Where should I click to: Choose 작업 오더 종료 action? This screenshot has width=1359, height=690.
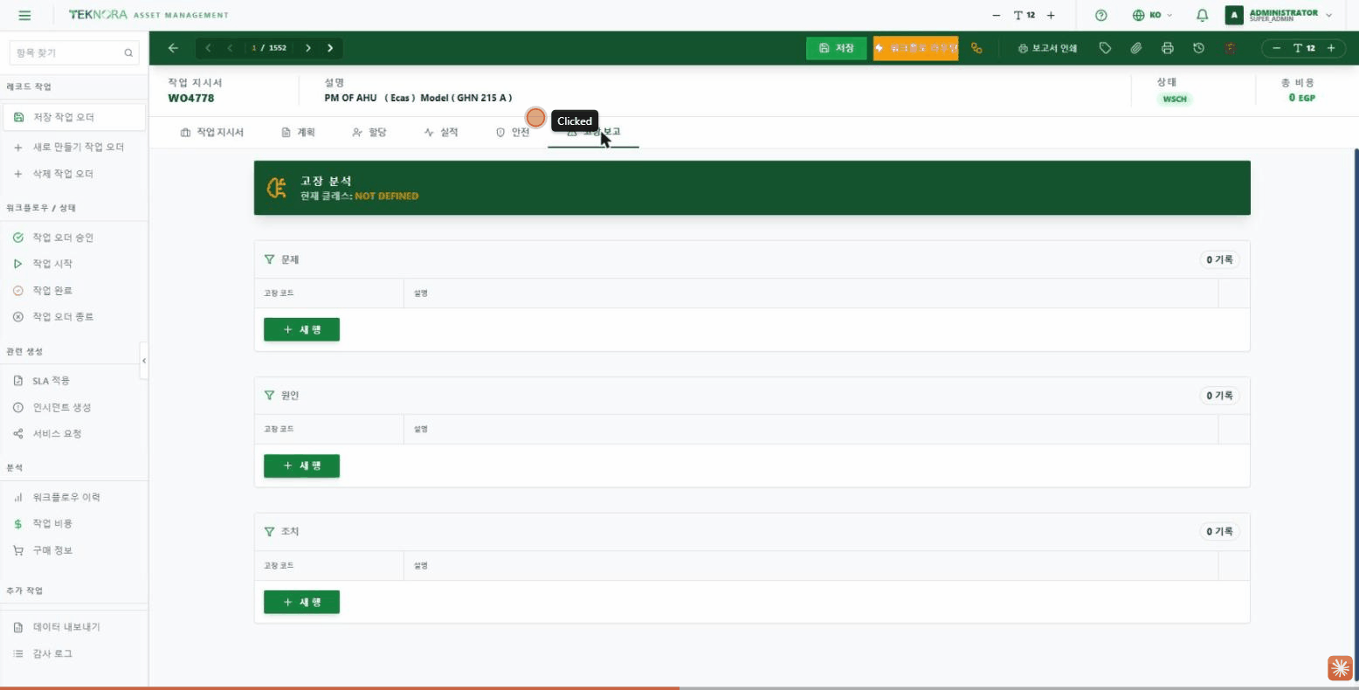(x=74, y=317)
